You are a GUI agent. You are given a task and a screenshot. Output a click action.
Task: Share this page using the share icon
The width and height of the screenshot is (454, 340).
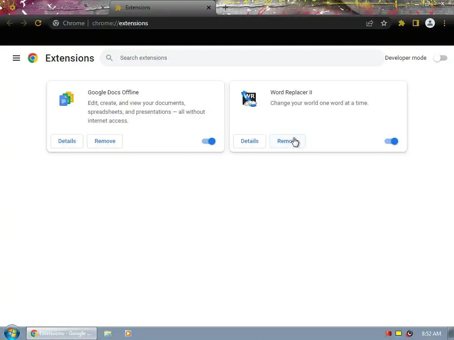(x=370, y=23)
